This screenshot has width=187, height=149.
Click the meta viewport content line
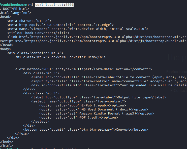[x=78, y=29]
